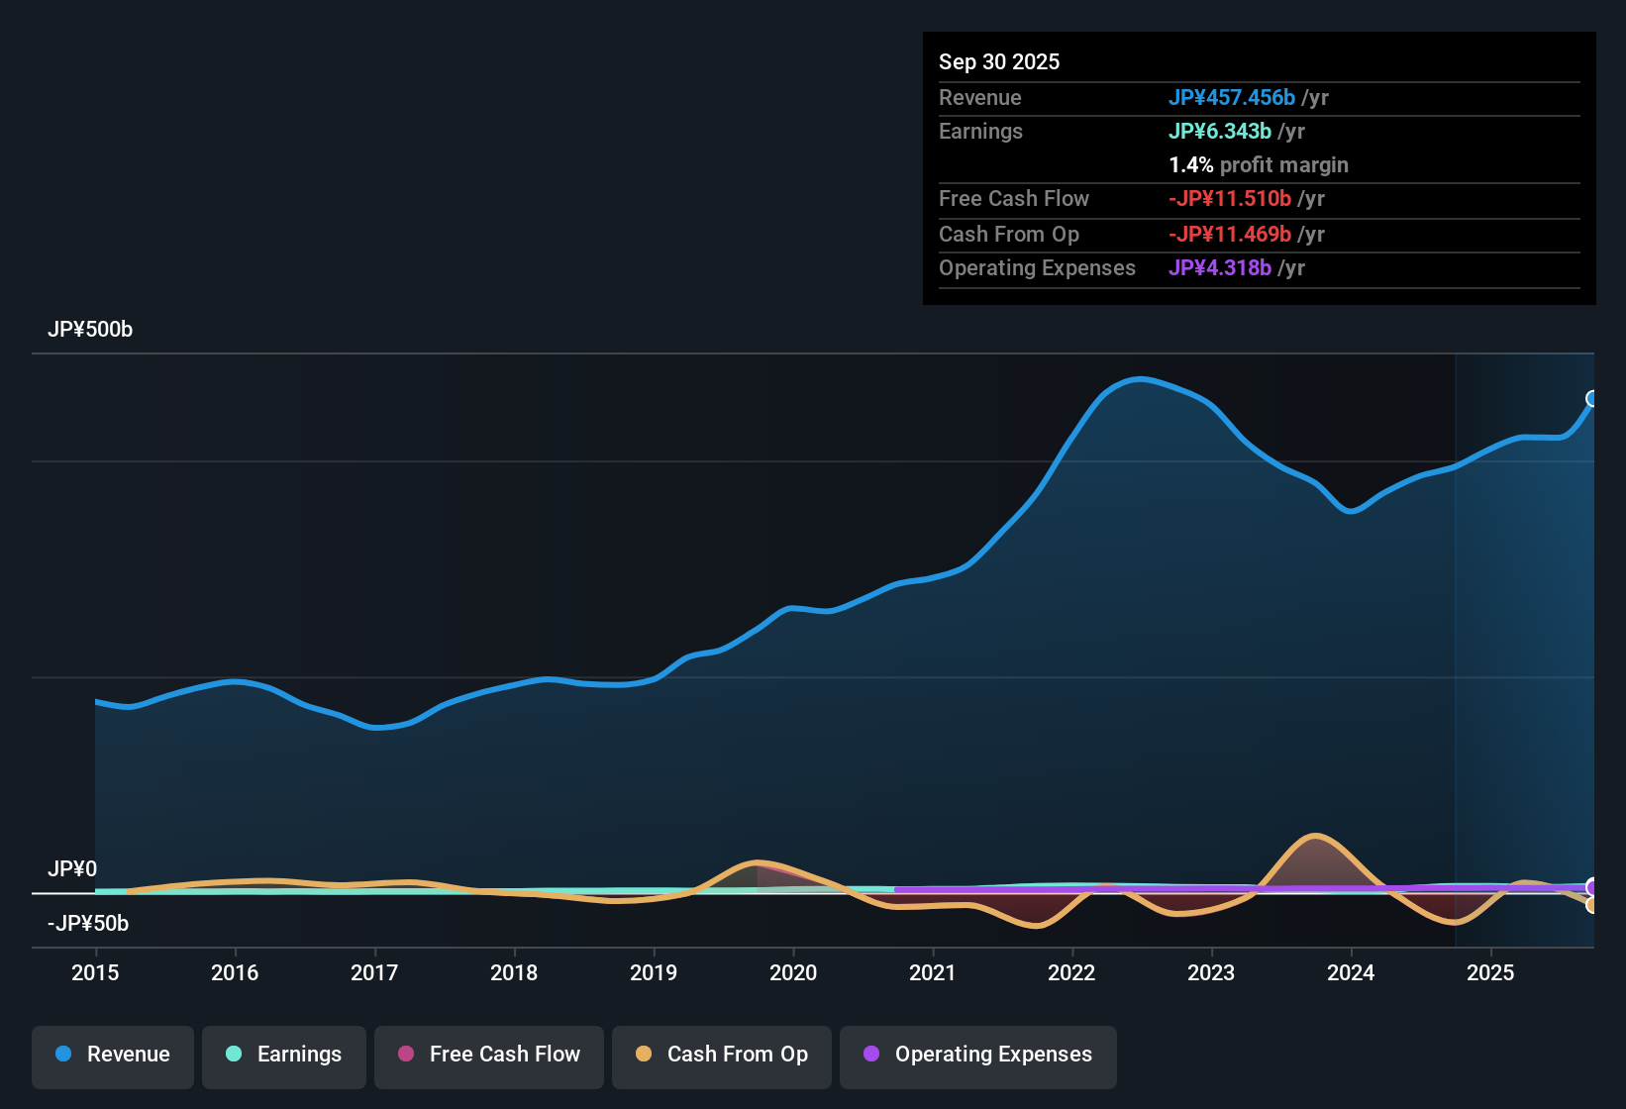This screenshot has width=1626, height=1109.
Task: Click the orange Cash From Op dot icon
Action: [644, 1055]
